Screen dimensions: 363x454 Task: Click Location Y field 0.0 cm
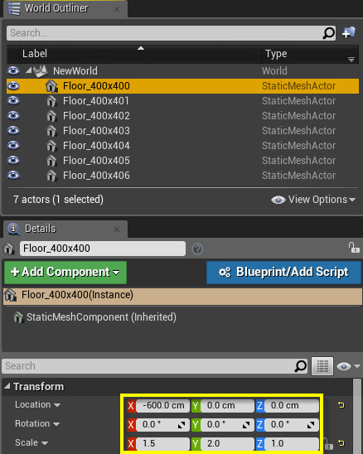point(227,406)
